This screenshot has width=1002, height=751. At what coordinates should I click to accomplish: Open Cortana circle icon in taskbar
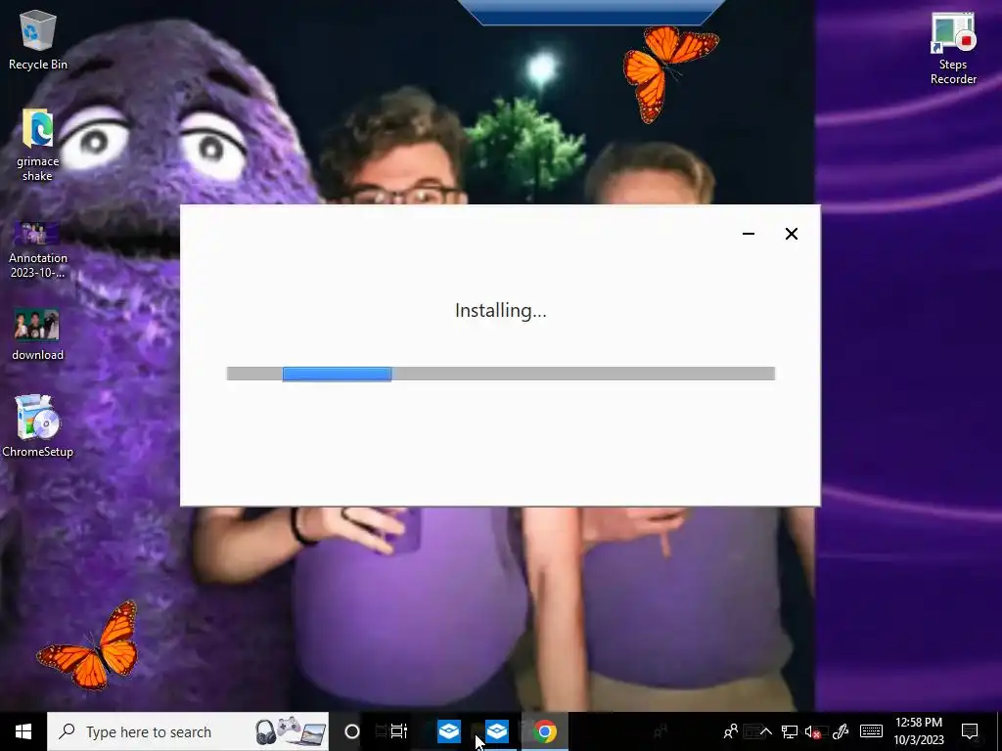pyautogui.click(x=351, y=731)
